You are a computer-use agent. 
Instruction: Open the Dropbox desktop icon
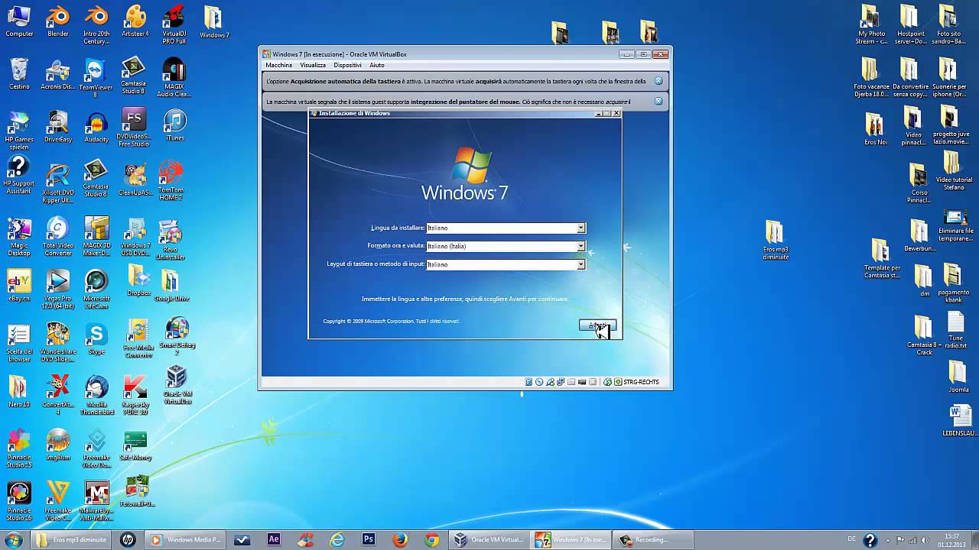pos(138,280)
